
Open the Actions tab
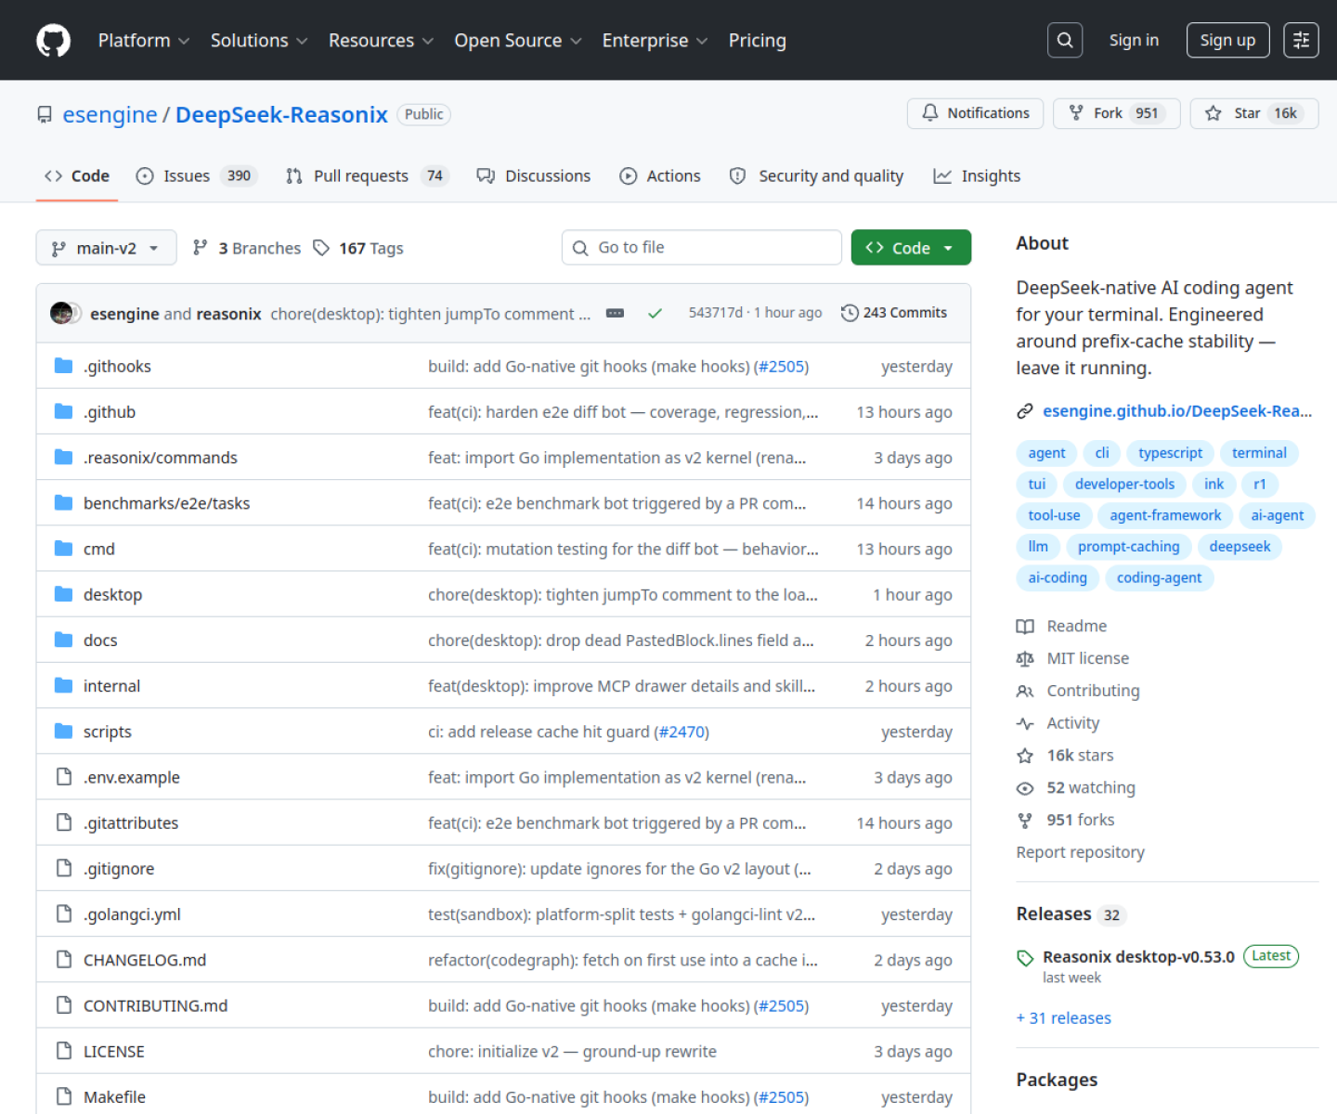pos(660,176)
